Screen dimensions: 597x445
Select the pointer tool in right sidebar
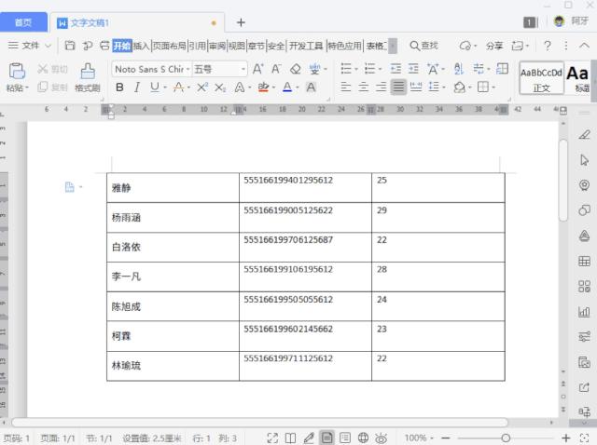tap(584, 160)
